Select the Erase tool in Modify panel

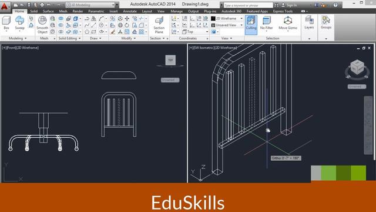(113, 32)
